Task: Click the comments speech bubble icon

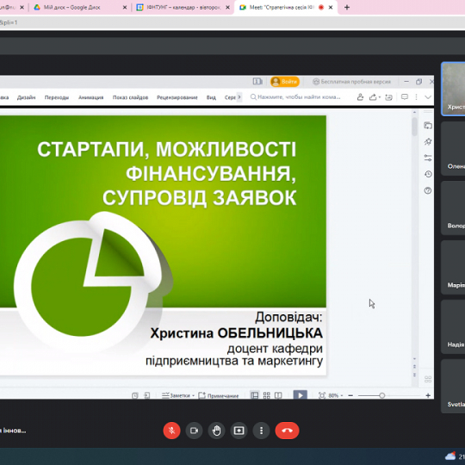Action: point(405,97)
